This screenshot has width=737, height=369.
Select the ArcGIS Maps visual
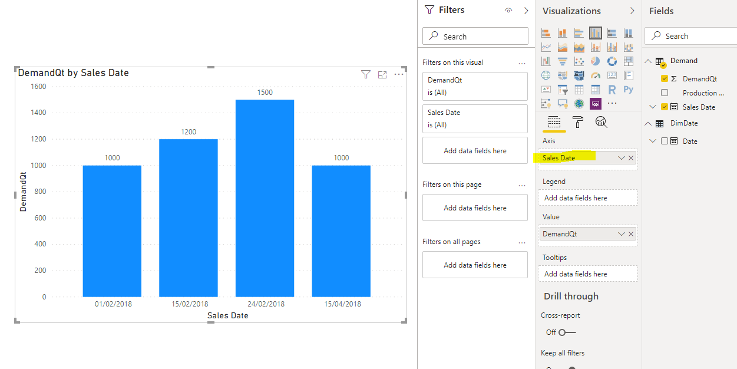click(579, 103)
